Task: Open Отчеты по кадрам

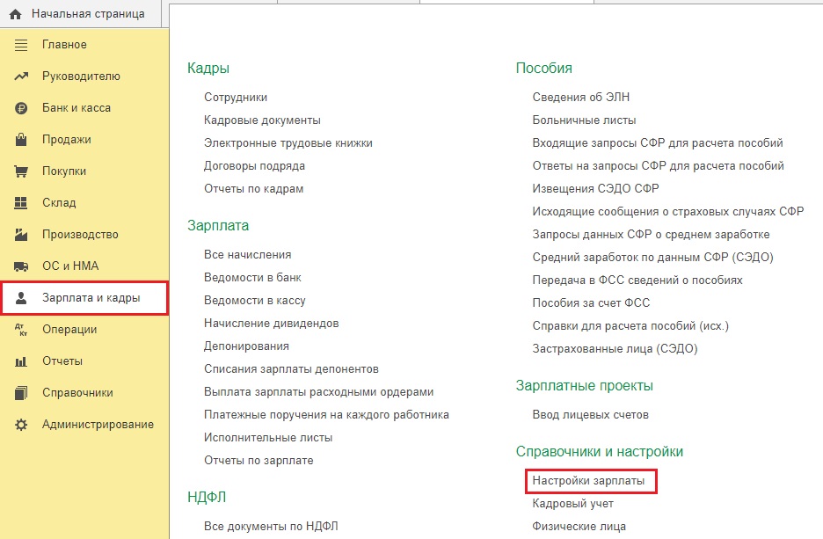Action: [253, 188]
